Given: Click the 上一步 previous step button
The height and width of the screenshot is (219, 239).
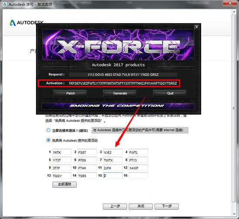Looking at the screenshot, I should click(115, 206).
